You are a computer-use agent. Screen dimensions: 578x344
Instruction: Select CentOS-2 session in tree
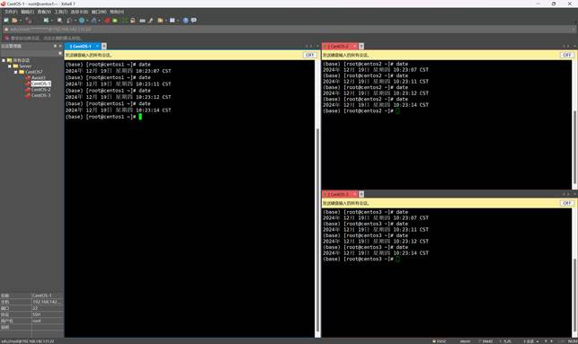click(41, 90)
